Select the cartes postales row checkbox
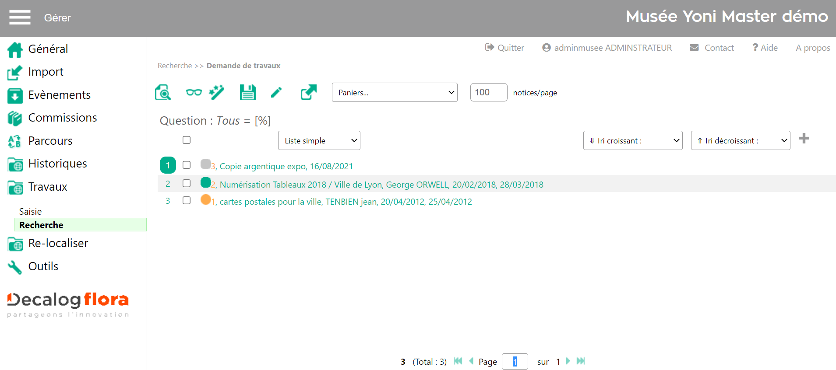Image resolution: width=836 pixels, height=370 pixels. pyautogui.click(x=187, y=200)
